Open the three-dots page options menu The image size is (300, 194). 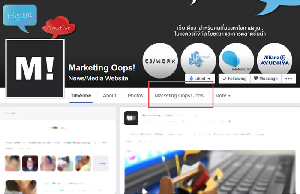tap(288, 79)
